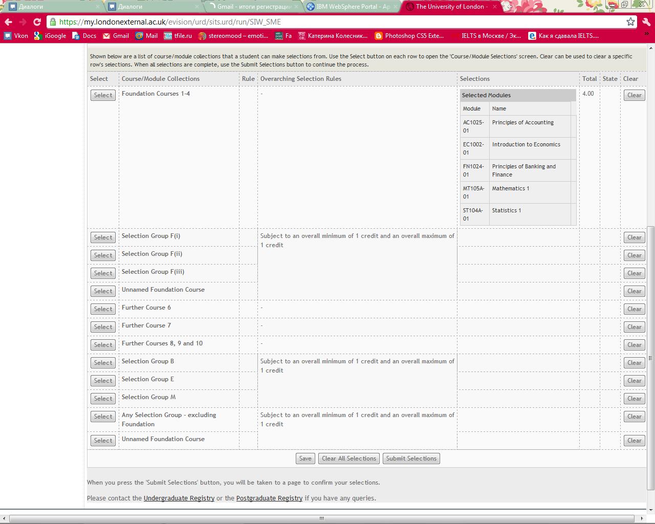
Task: Clear the Further Courses 8, 9 and 10 row
Action: (x=635, y=345)
